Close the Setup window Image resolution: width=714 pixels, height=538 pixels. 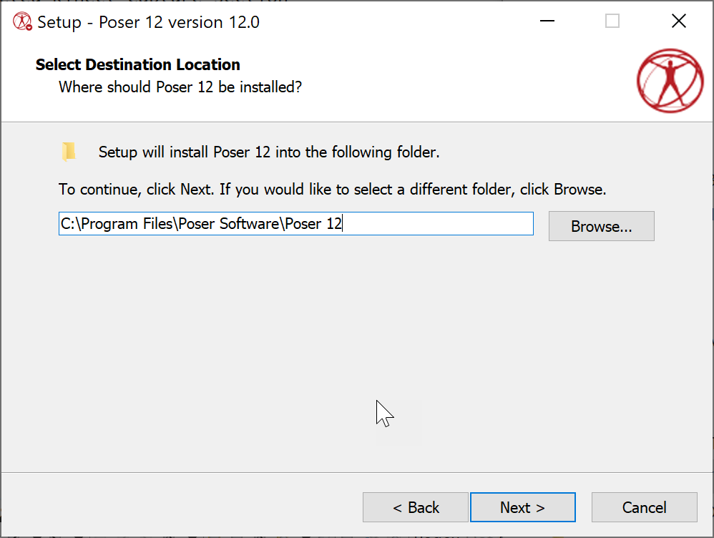678,21
